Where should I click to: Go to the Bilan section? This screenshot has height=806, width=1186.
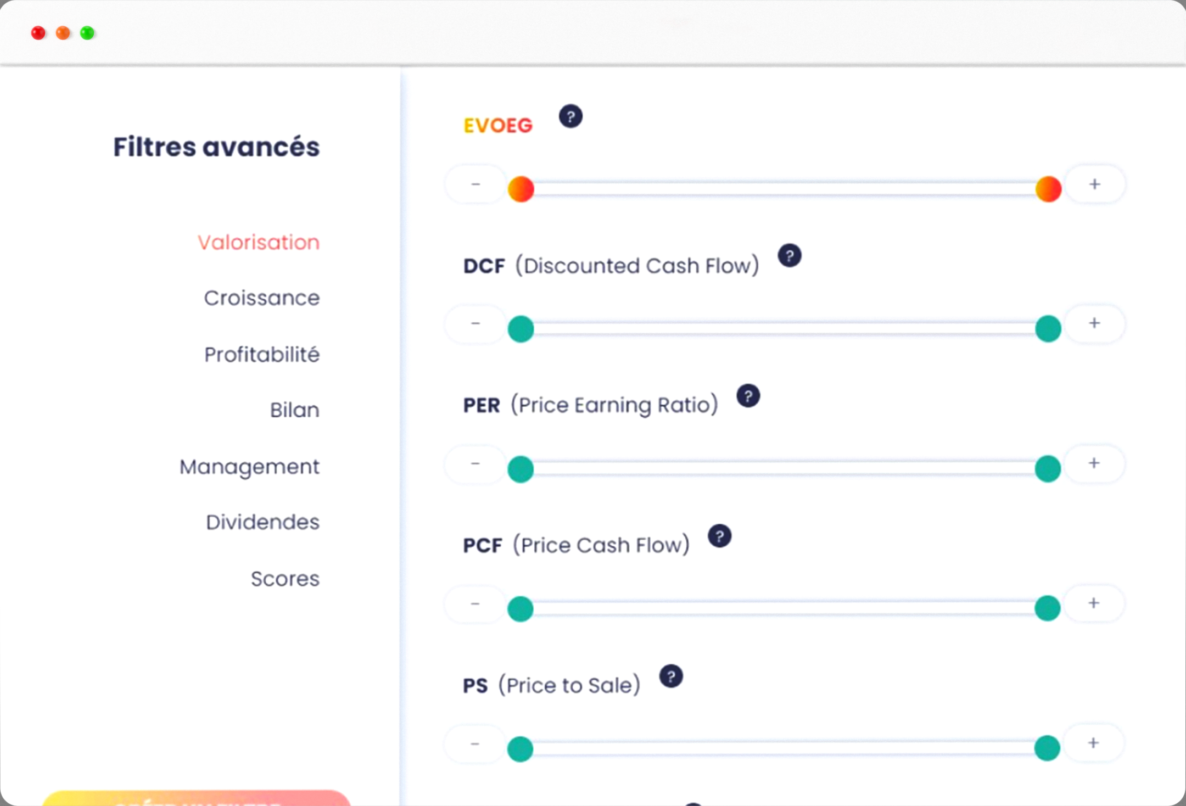coord(294,410)
